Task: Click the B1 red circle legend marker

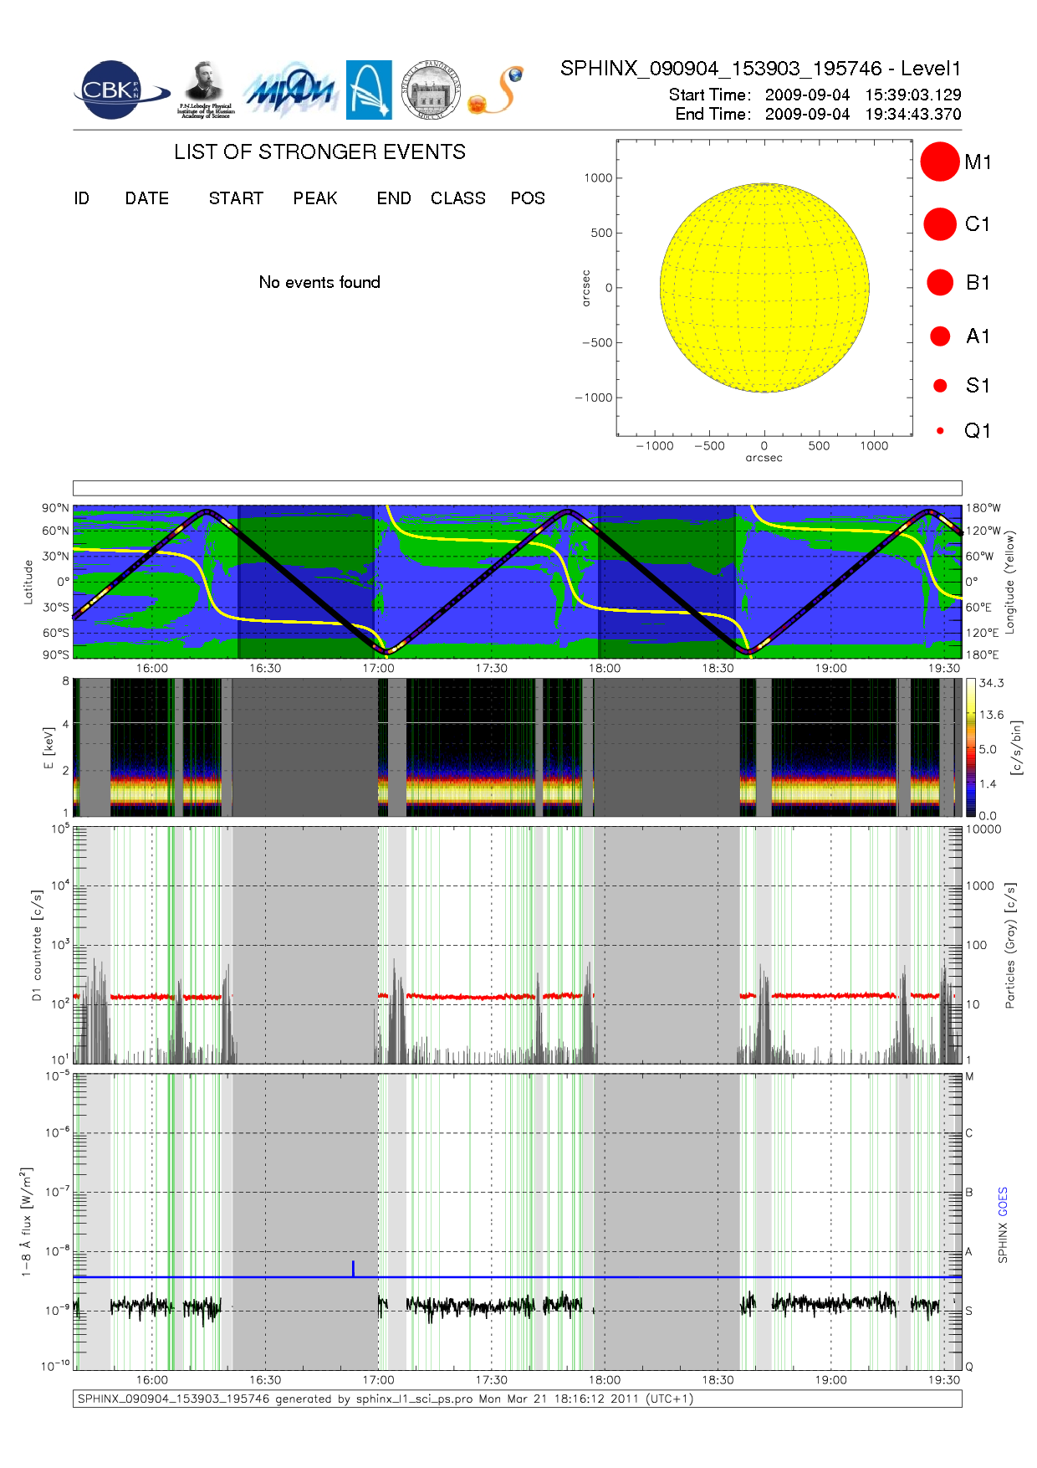Action: coord(940,282)
